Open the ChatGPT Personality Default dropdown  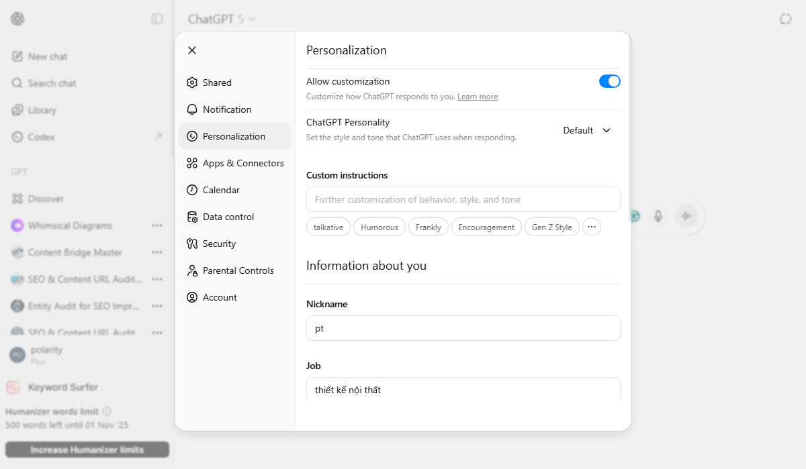pyautogui.click(x=587, y=130)
